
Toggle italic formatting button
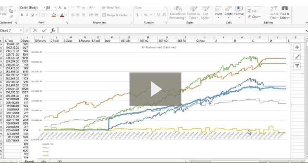point(27,15)
